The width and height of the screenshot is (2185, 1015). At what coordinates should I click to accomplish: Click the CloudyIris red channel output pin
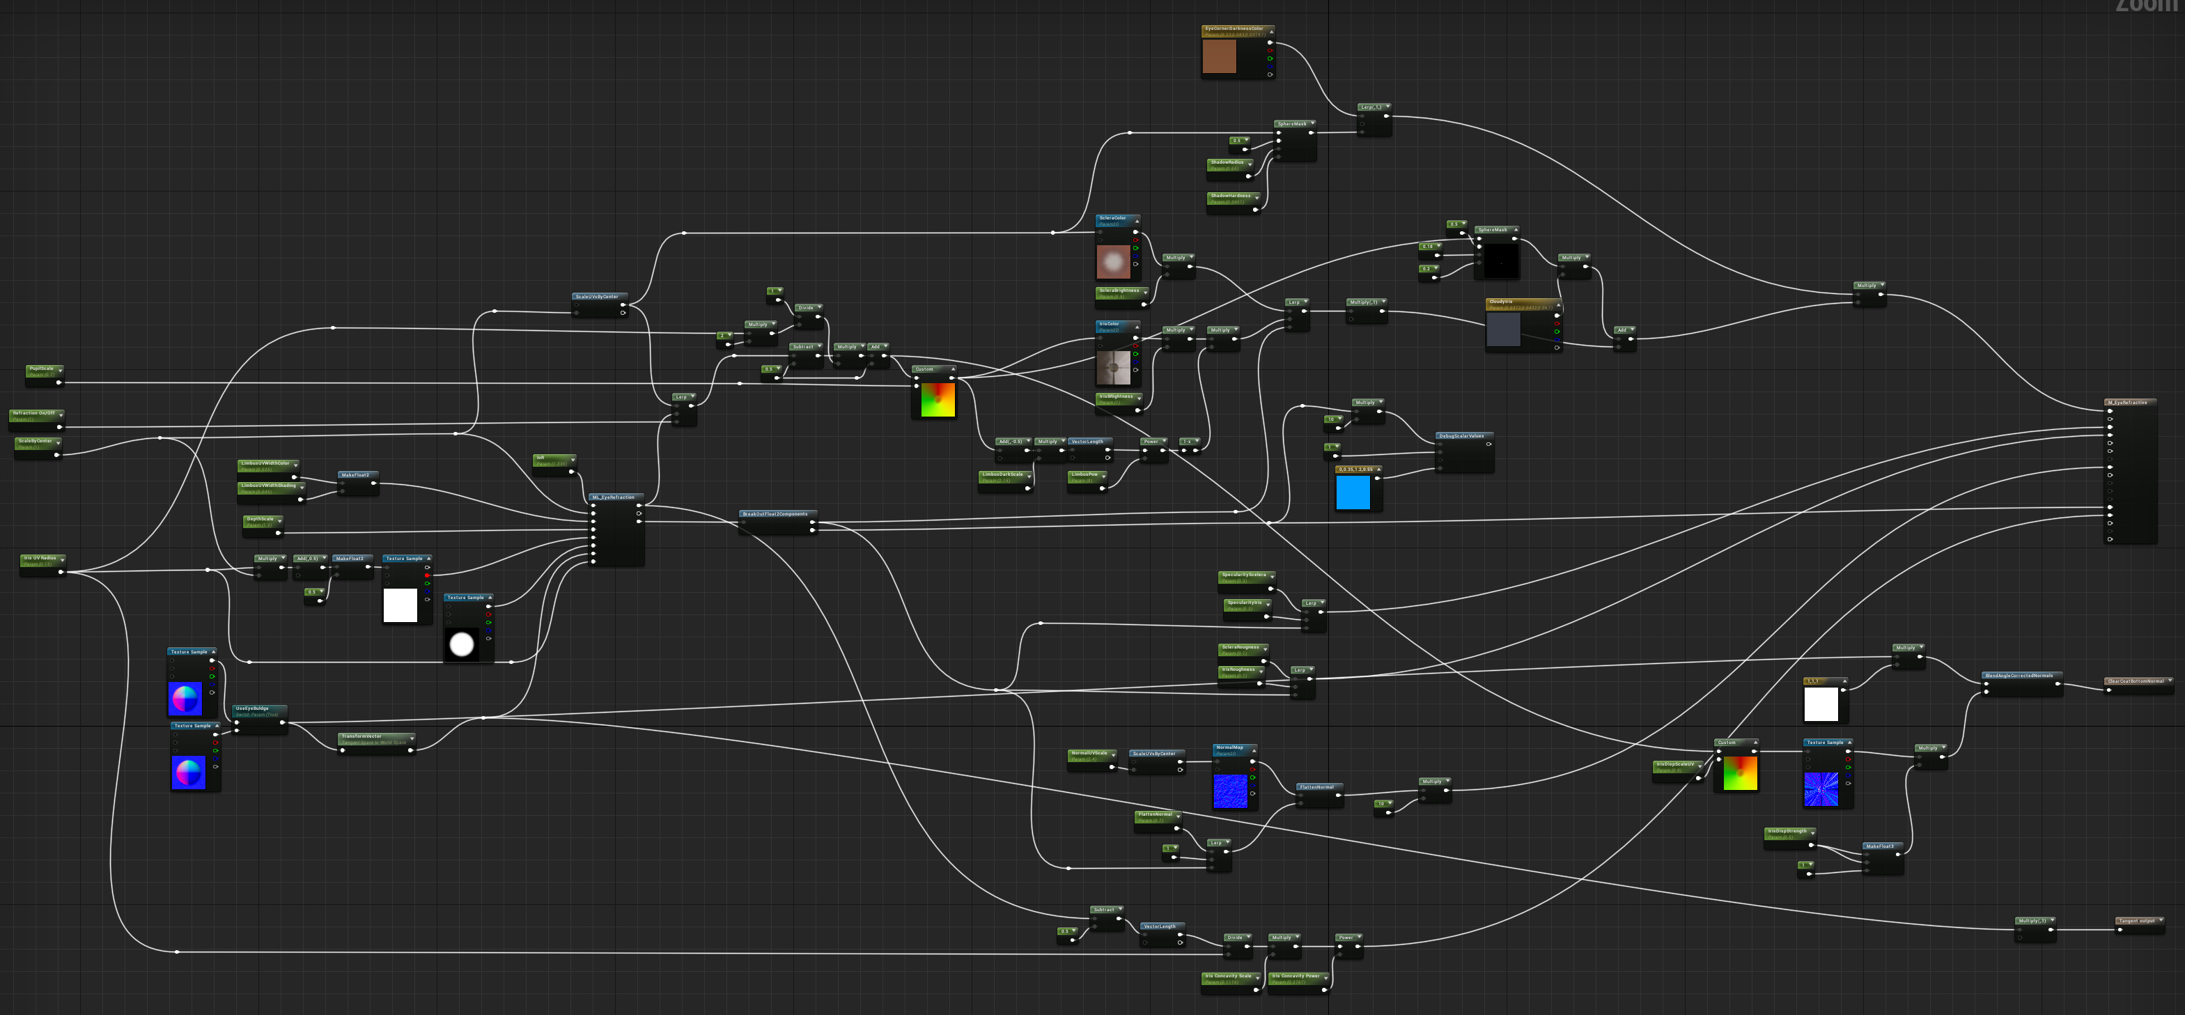click(1555, 324)
